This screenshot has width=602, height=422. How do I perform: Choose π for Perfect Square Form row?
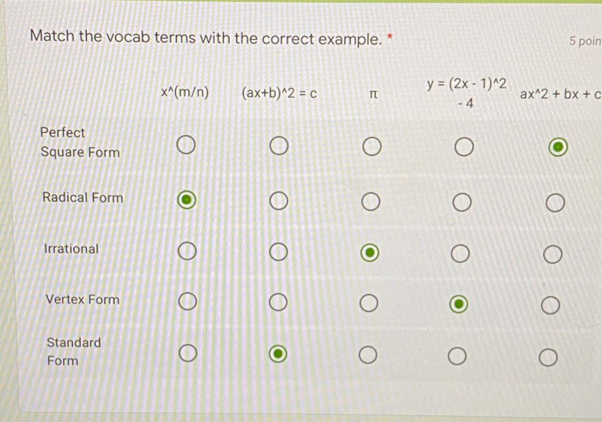pos(371,148)
